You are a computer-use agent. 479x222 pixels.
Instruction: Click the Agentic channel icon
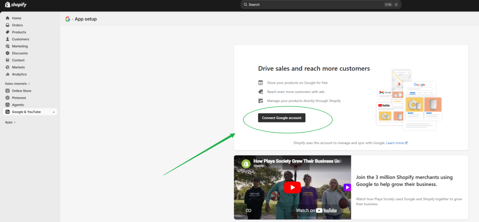[7, 105]
